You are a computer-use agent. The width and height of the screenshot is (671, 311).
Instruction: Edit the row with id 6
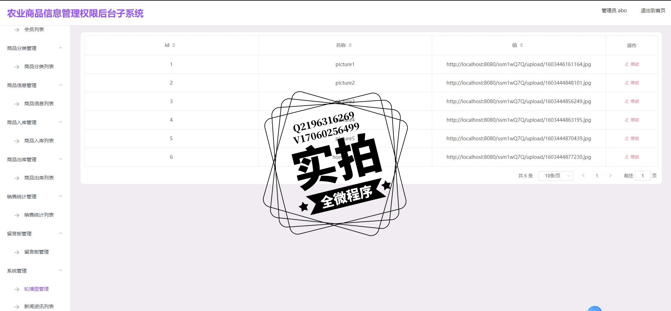(x=632, y=157)
